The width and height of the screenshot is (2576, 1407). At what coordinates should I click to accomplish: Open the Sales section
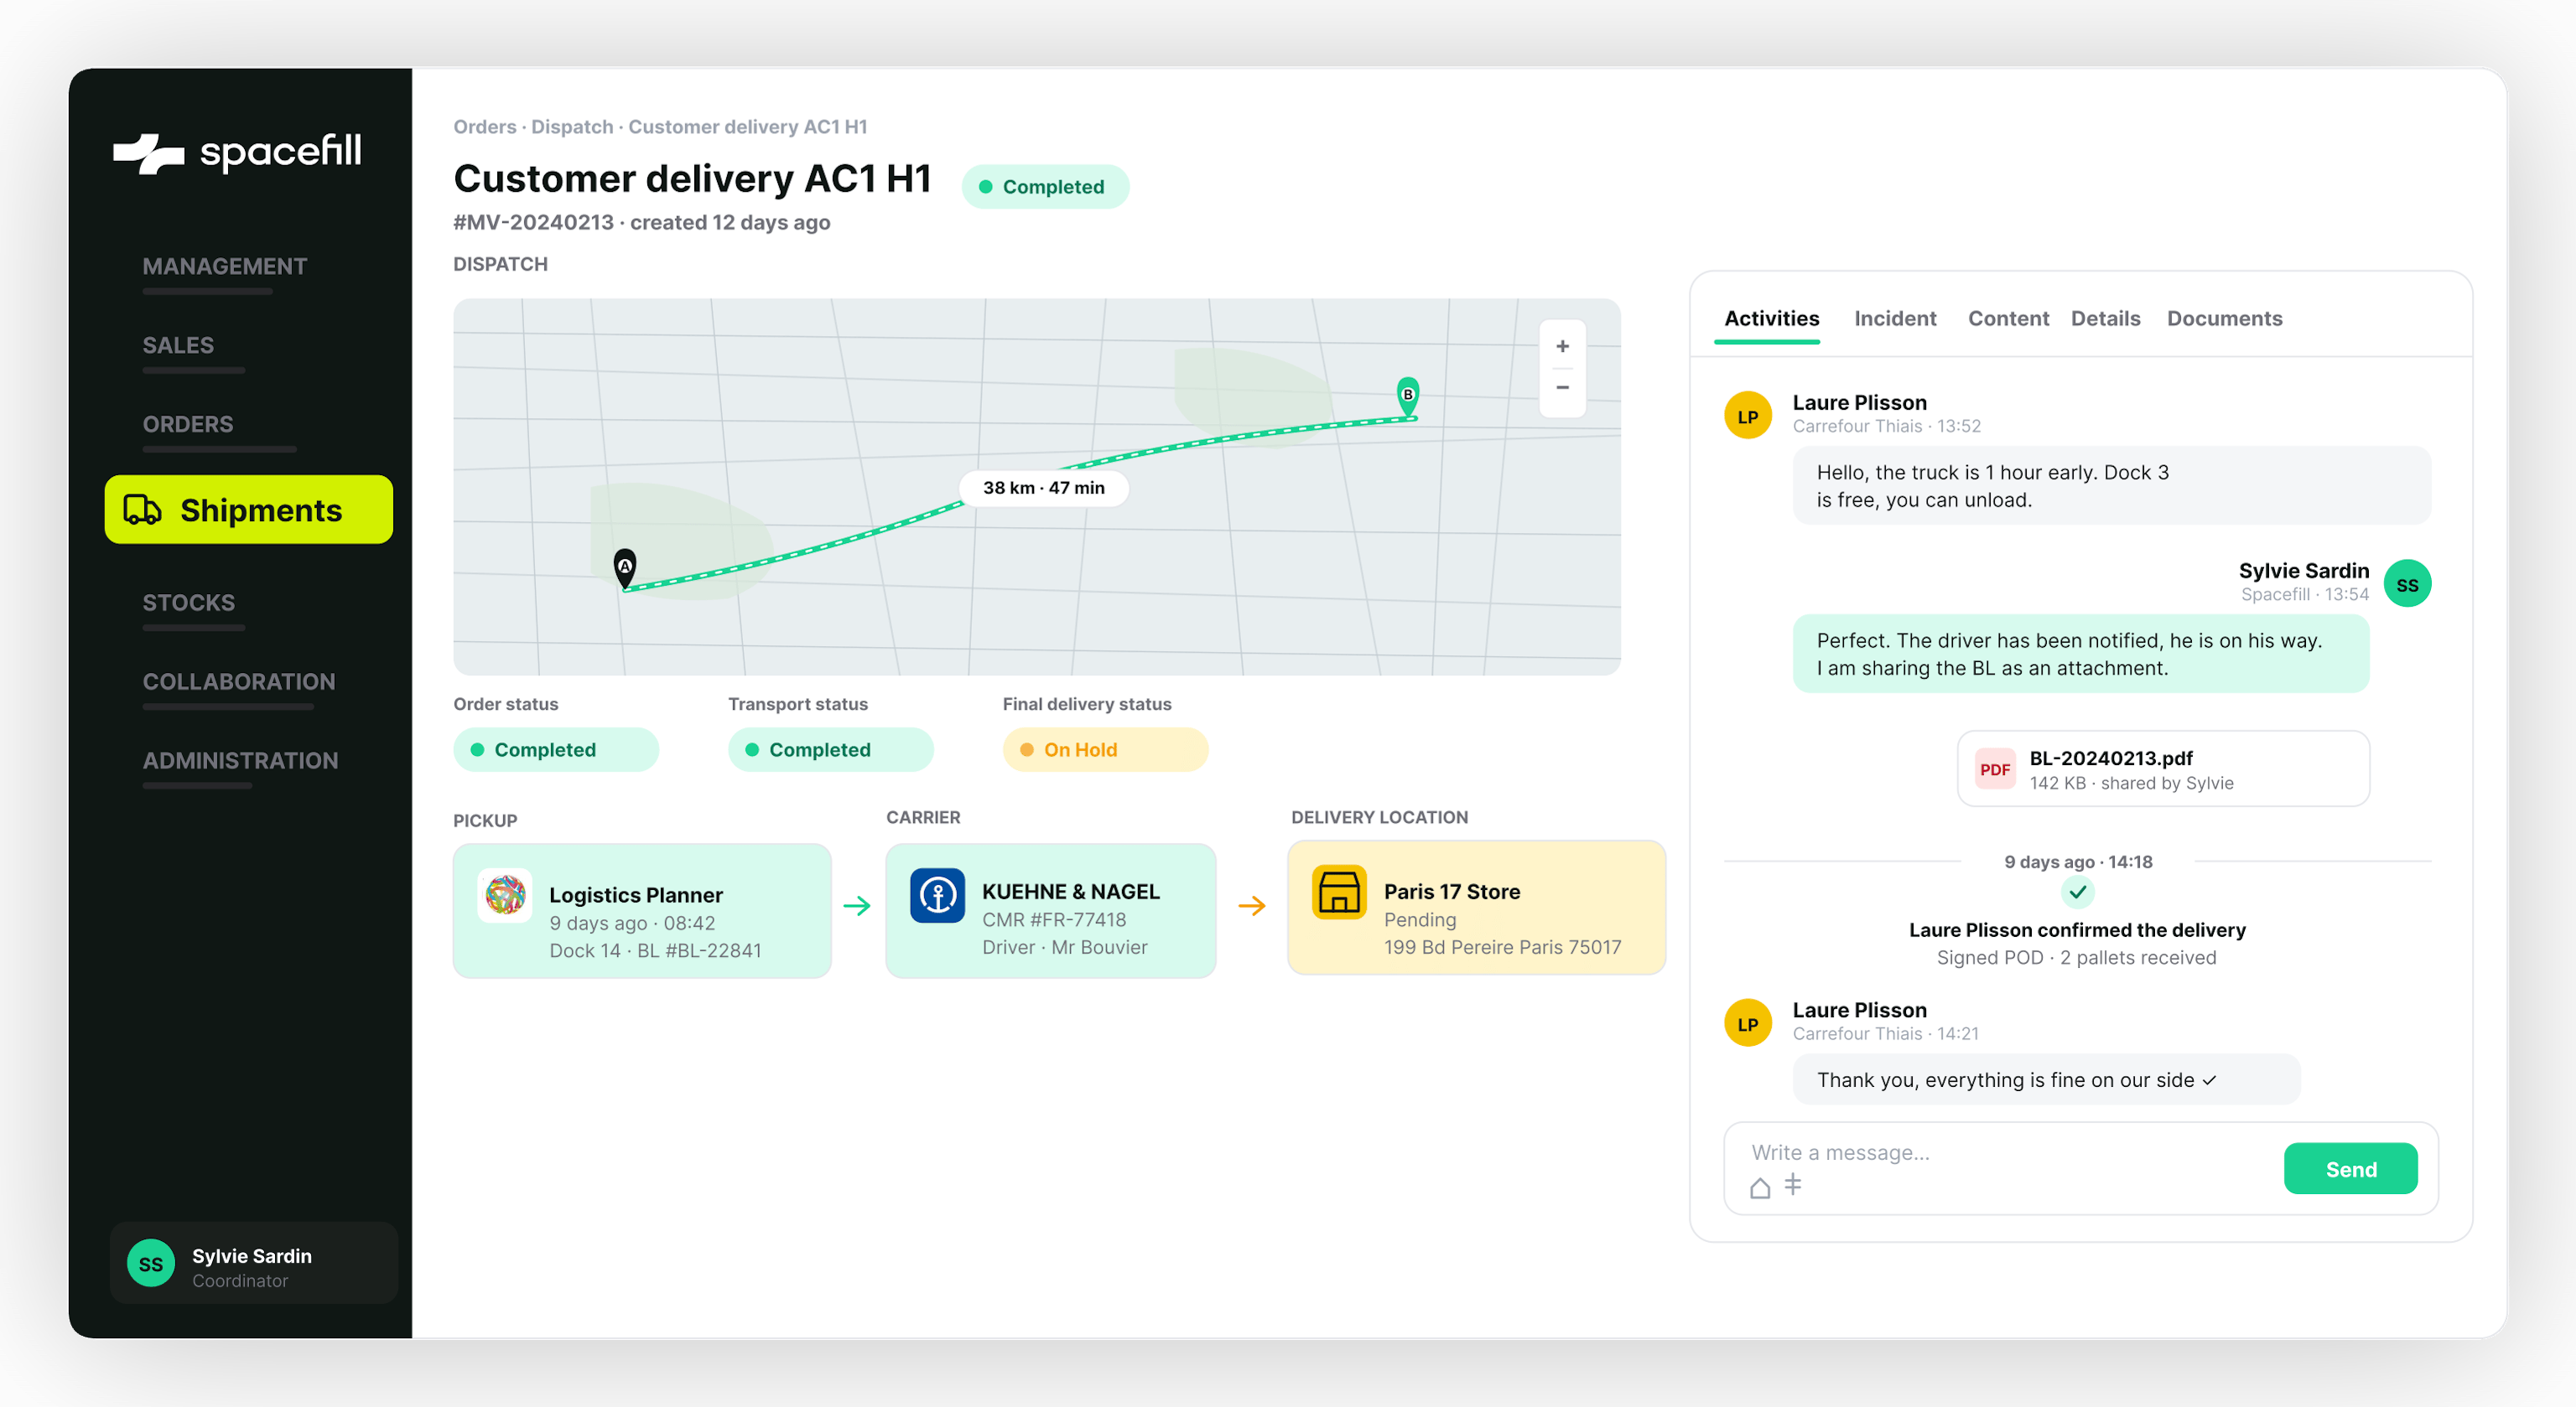point(178,344)
